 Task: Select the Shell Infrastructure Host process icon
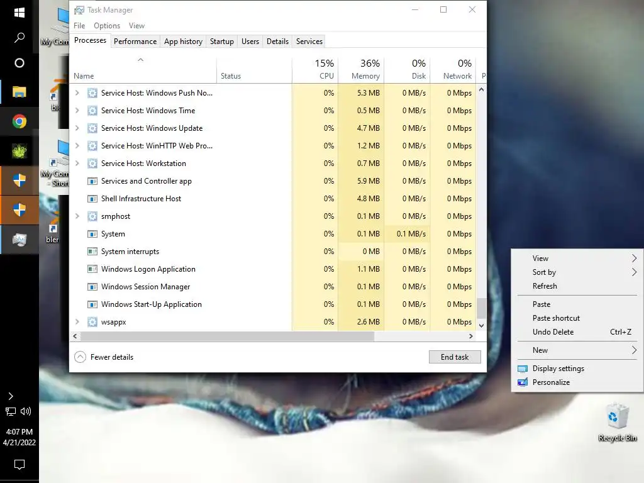(92, 199)
